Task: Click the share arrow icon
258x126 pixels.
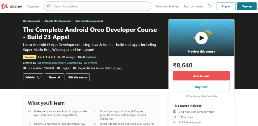Action: click(59, 77)
